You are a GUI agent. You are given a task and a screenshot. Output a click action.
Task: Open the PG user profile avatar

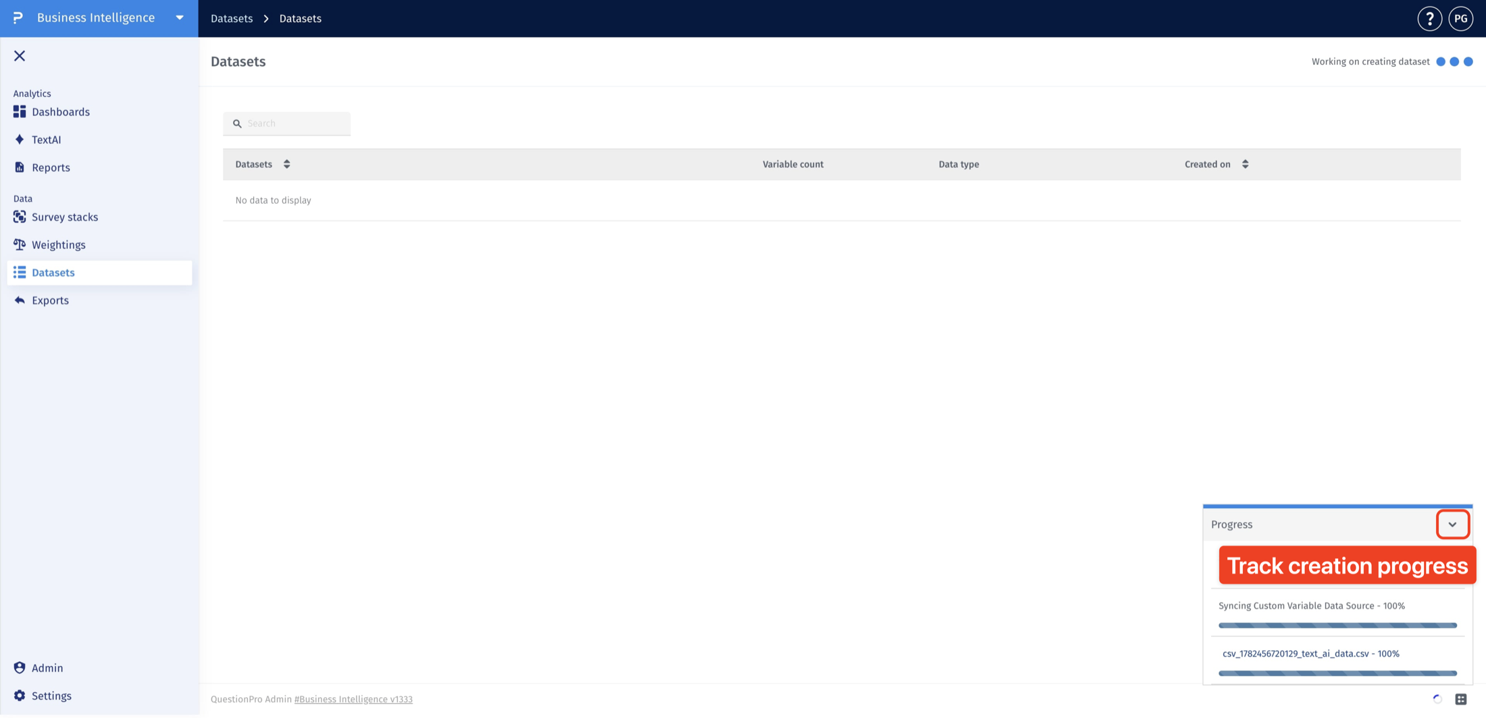(x=1460, y=18)
